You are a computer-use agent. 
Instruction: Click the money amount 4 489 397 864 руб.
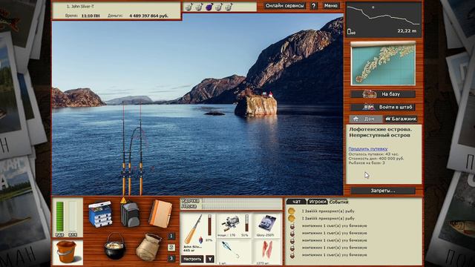coord(148,16)
